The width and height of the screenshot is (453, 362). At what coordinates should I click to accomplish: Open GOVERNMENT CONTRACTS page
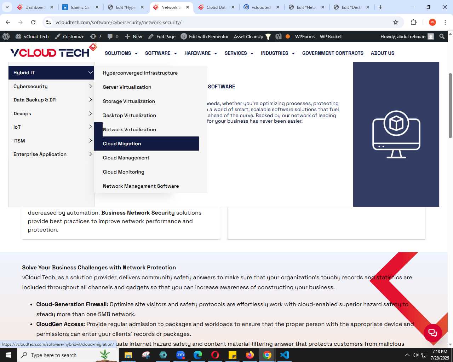(x=333, y=53)
